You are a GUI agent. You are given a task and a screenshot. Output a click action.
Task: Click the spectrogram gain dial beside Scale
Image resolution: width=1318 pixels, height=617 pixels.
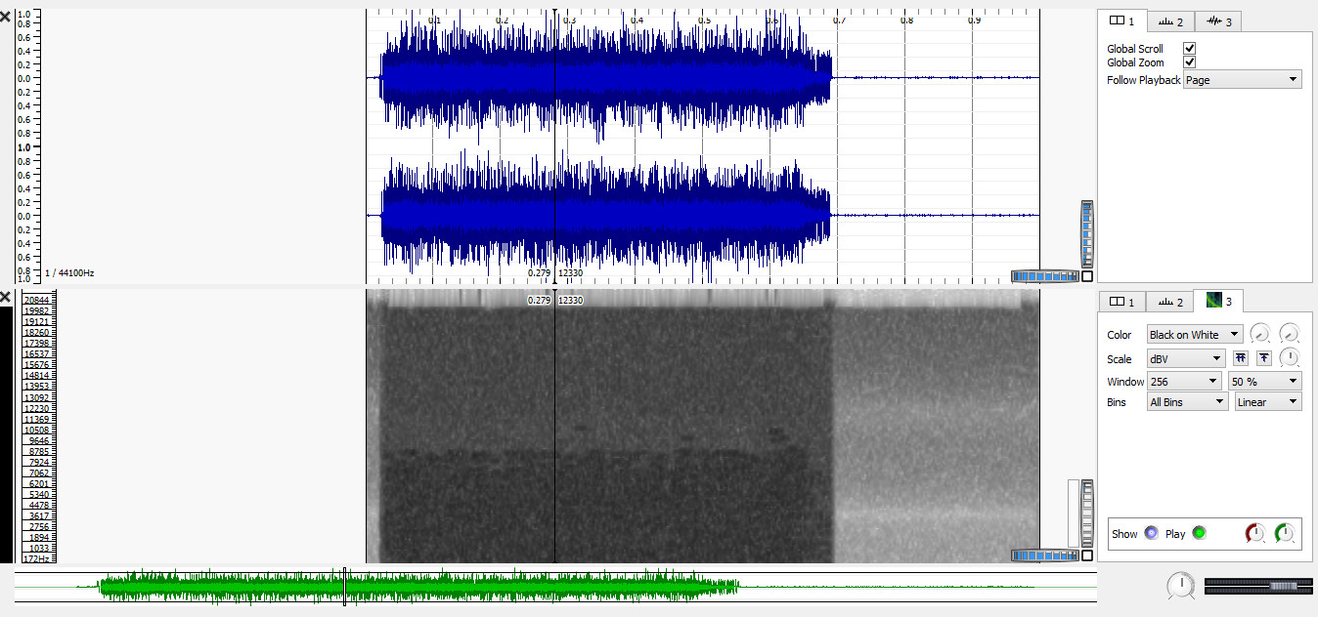click(x=1290, y=358)
